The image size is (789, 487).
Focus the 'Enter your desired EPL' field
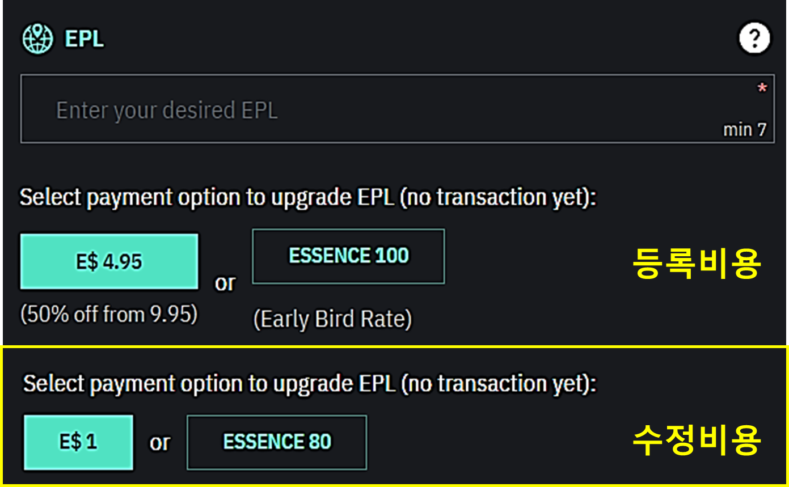(x=340, y=109)
